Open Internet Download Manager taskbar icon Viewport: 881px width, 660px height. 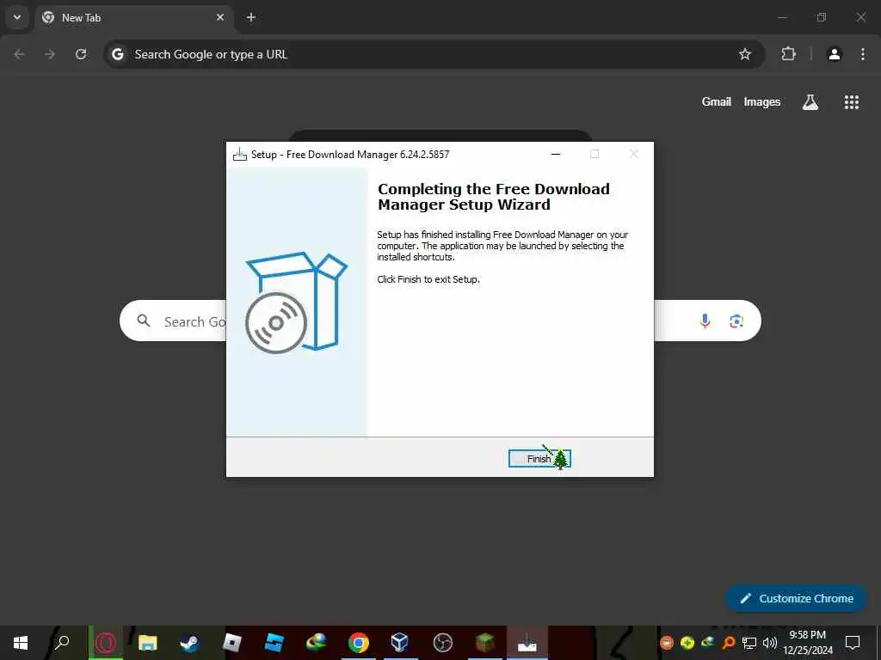317,643
